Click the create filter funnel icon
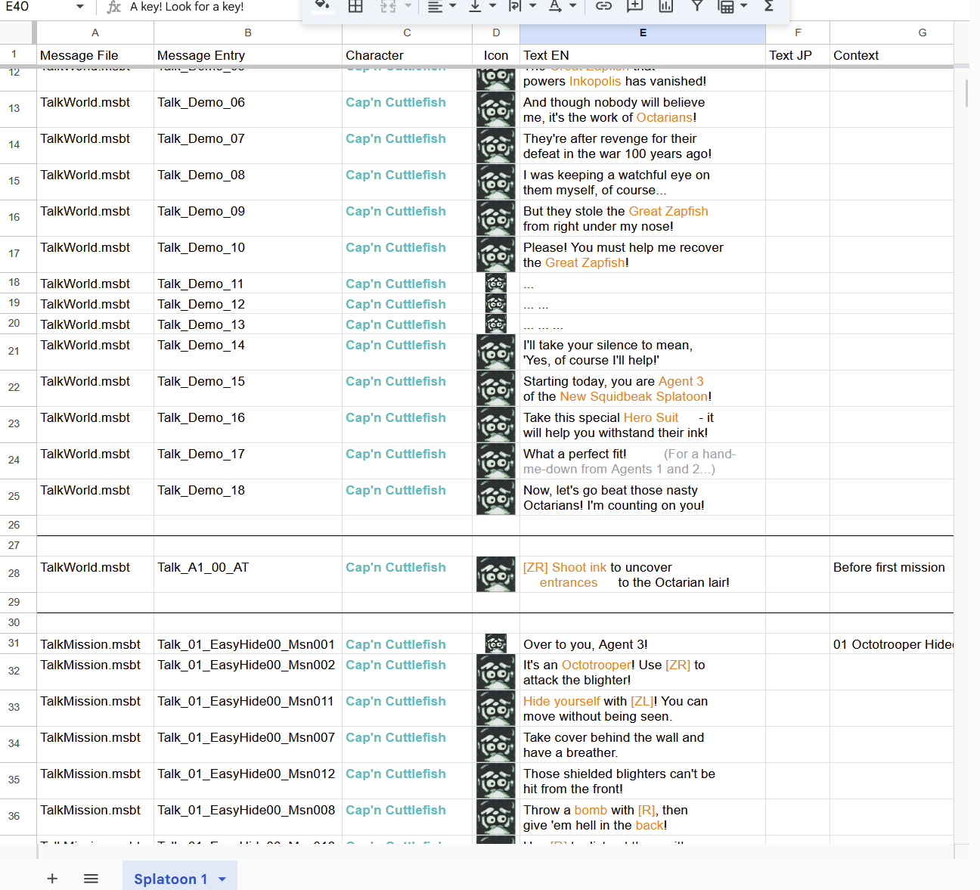The height and width of the screenshot is (890, 980). 697,6
